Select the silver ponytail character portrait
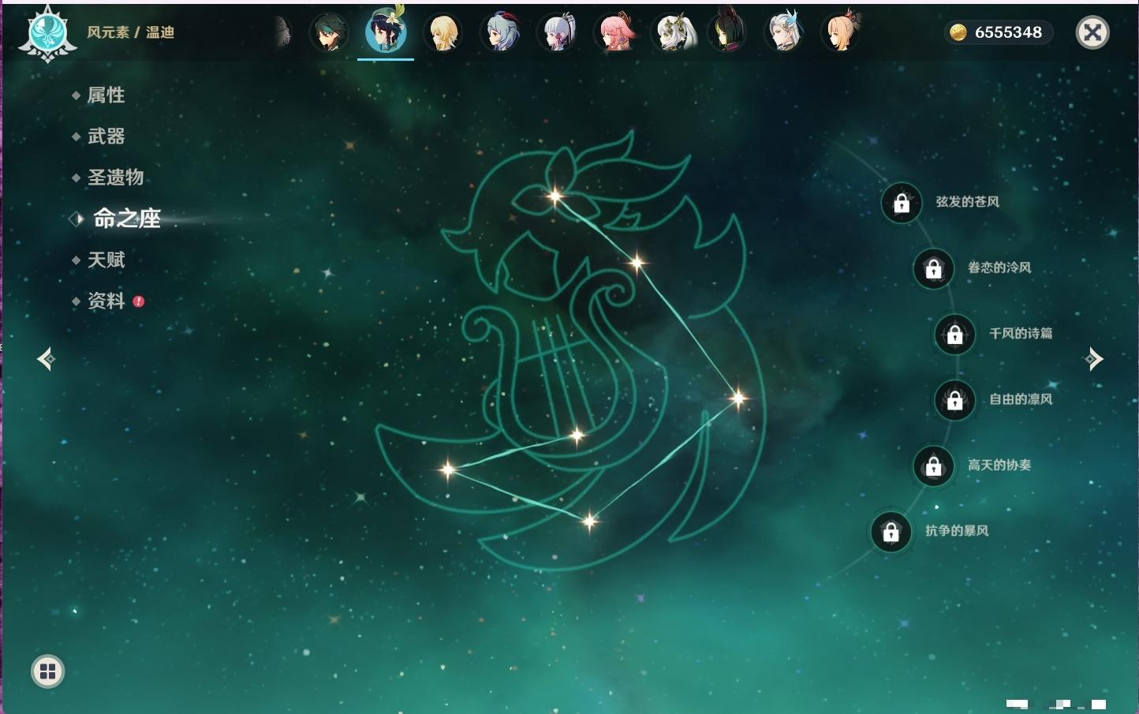 click(558, 32)
